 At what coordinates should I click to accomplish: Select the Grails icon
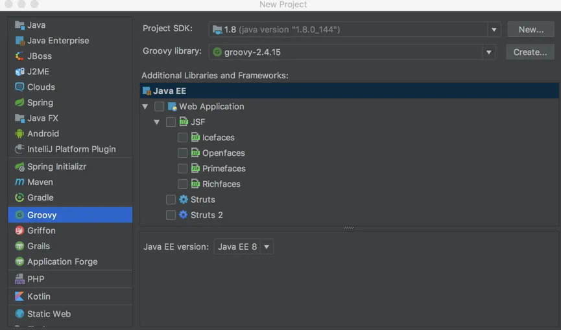click(x=19, y=246)
